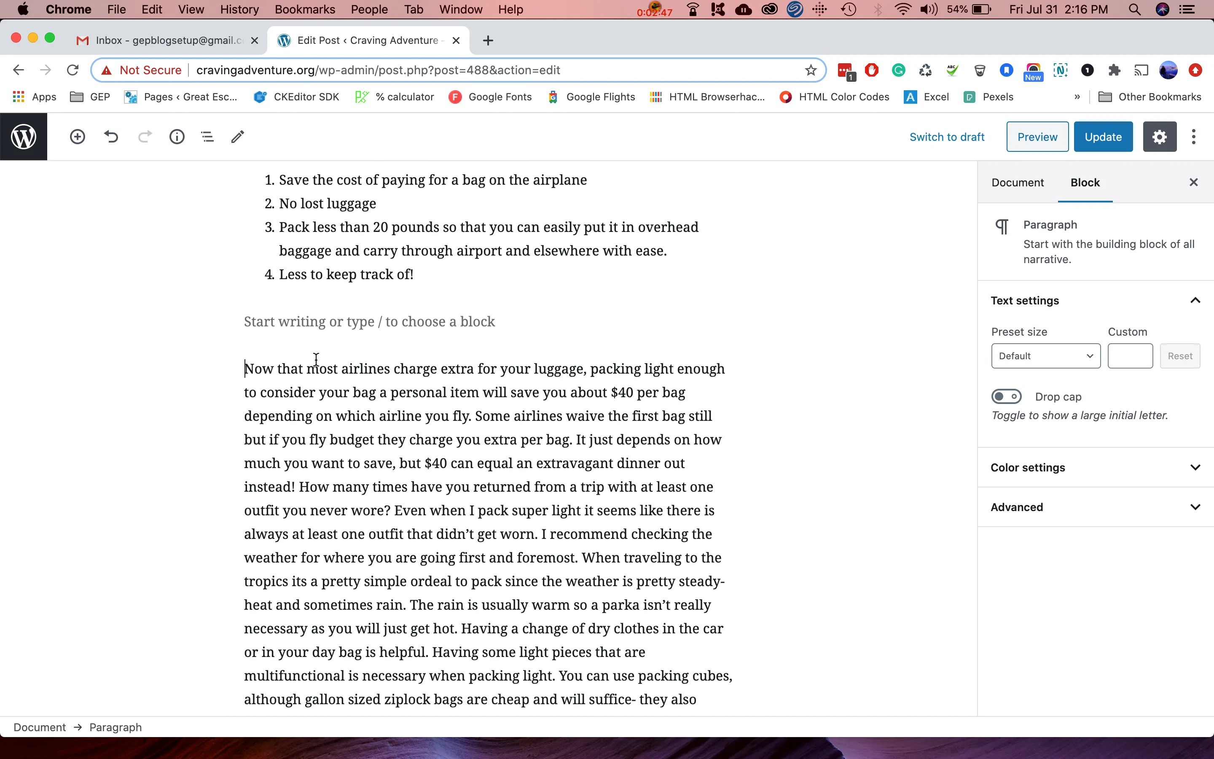The image size is (1214, 759).
Task: Expand the Advanced section
Action: click(1096, 507)
